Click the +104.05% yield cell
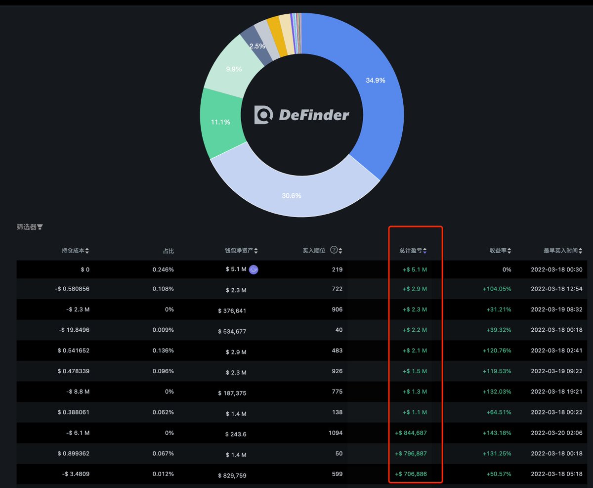Image resolution: width=593 pixels, height=488 pixels. [x=497, y=290]
